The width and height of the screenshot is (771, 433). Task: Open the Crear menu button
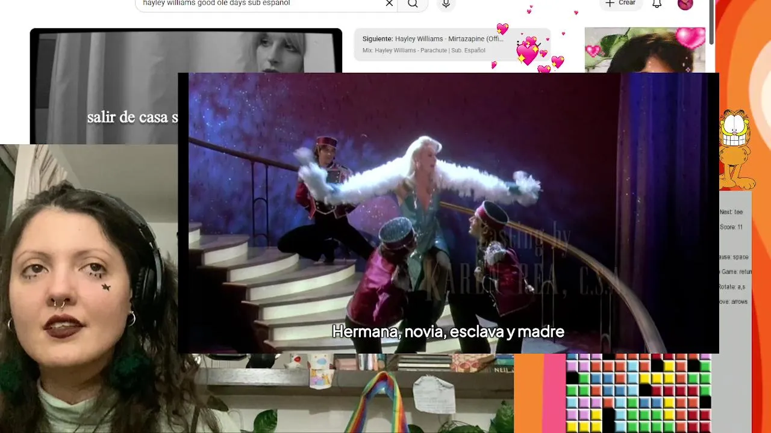click(621, 4)
